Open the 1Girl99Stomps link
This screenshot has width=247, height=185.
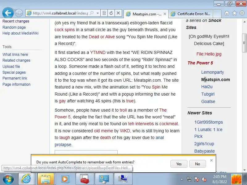(x=209, y=122)
